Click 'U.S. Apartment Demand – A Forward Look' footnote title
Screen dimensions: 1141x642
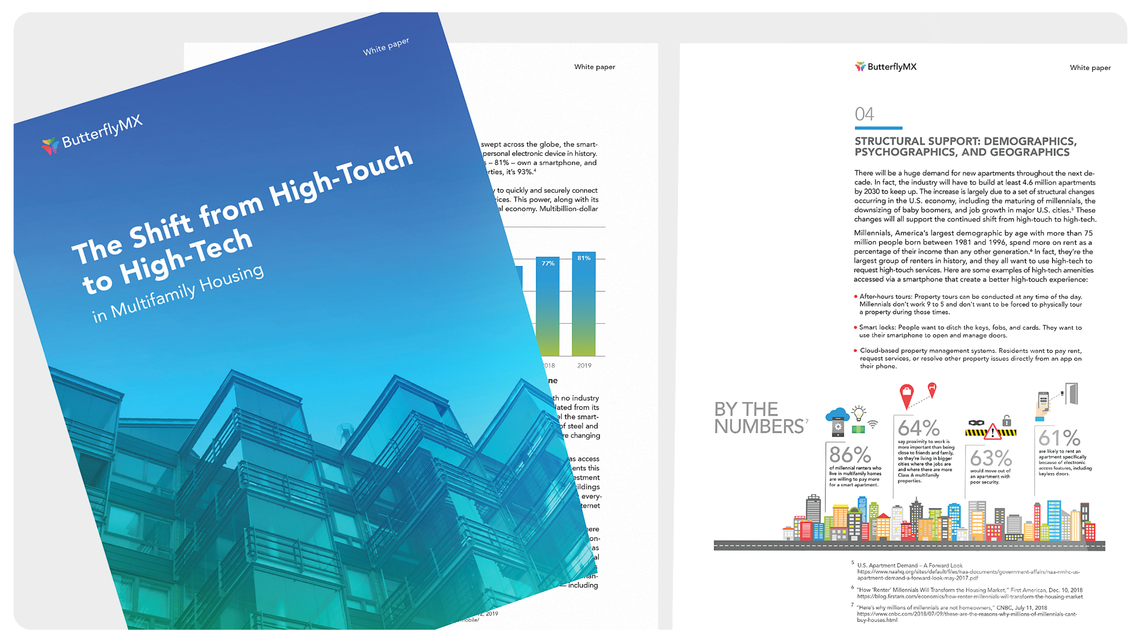(909, 565)
